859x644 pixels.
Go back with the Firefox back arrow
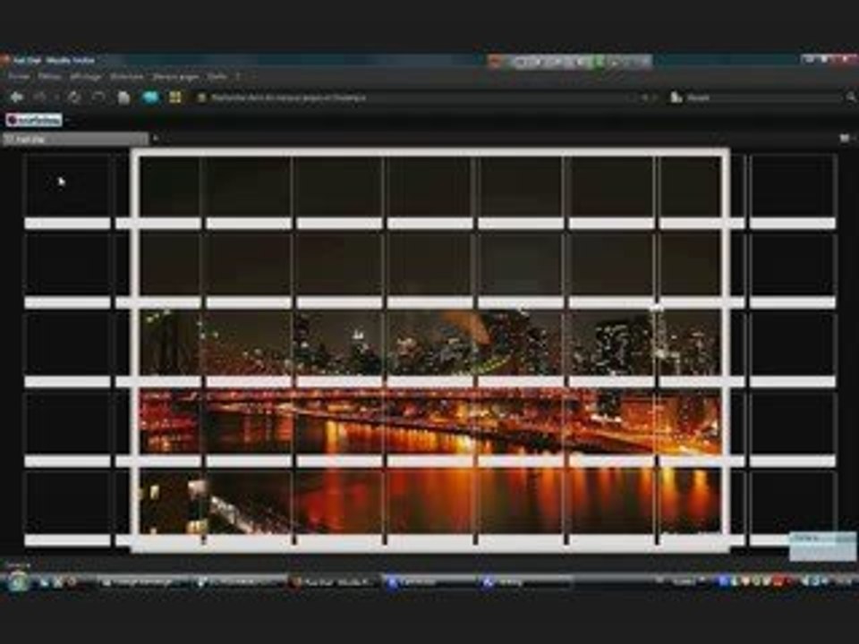coord(16,97)
